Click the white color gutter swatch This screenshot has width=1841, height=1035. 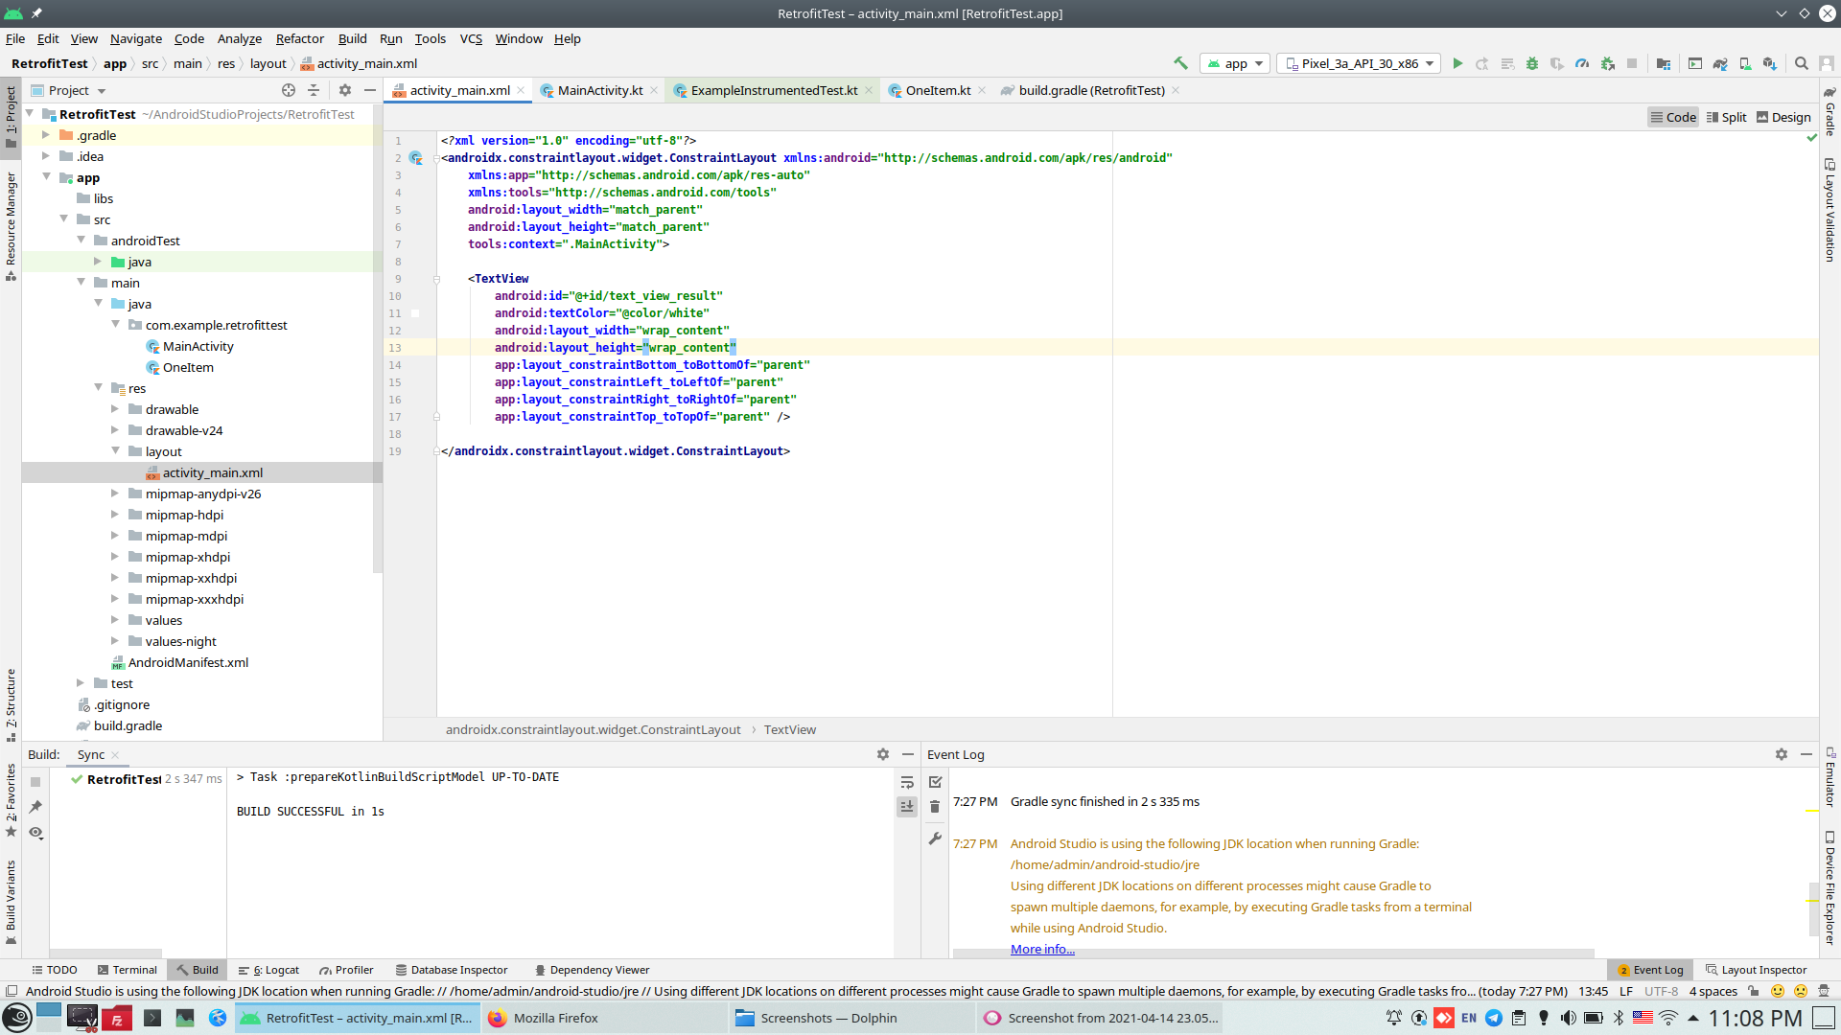tap(415, 313)
